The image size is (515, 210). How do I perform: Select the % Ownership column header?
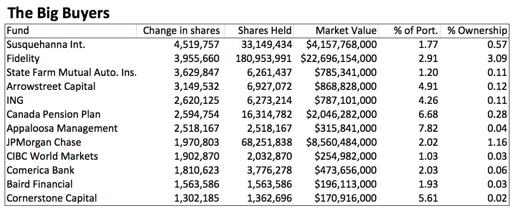[x=477, y=31]
